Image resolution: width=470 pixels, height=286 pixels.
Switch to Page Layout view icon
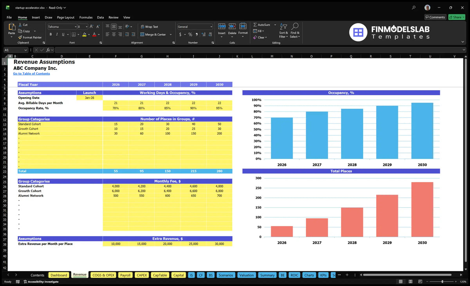(410, 282)
